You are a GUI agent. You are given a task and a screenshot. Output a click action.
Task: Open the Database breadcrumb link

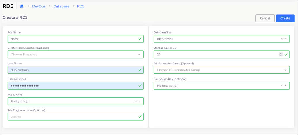pyautogui.click(x=61, y=6)
